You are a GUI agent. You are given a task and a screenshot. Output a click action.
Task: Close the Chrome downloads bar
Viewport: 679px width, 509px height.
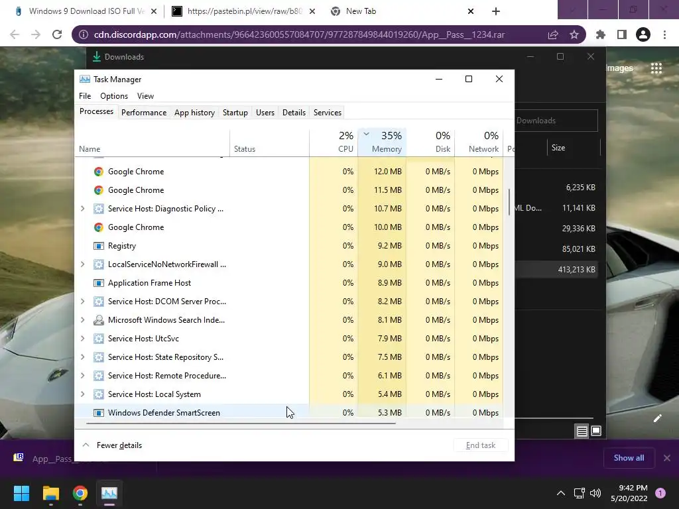click(x=667, y=458)
